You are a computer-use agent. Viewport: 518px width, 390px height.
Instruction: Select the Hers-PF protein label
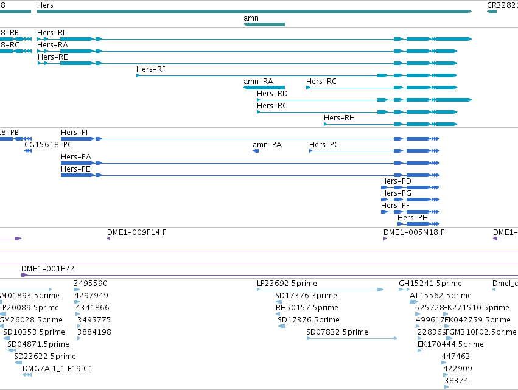click(x=395, y=206)
